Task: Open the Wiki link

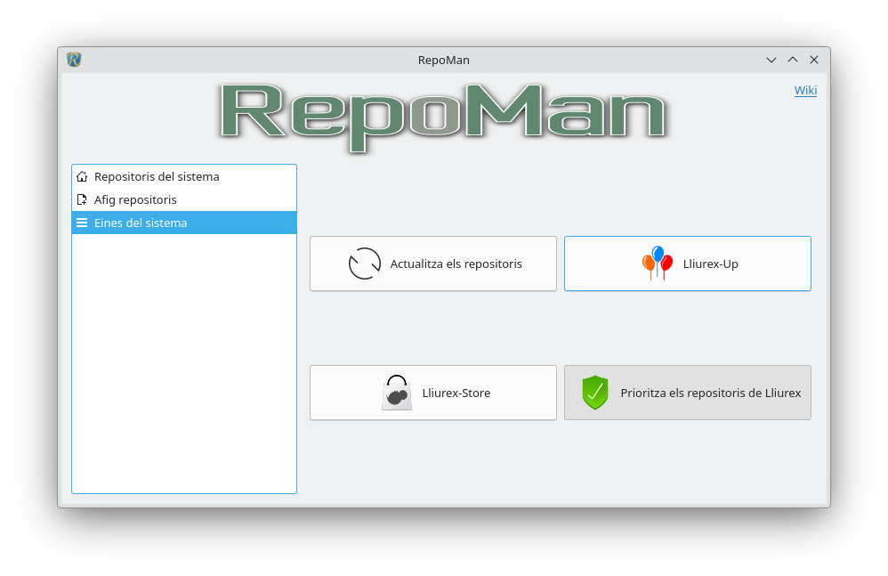Action: (x=804, y=91)
